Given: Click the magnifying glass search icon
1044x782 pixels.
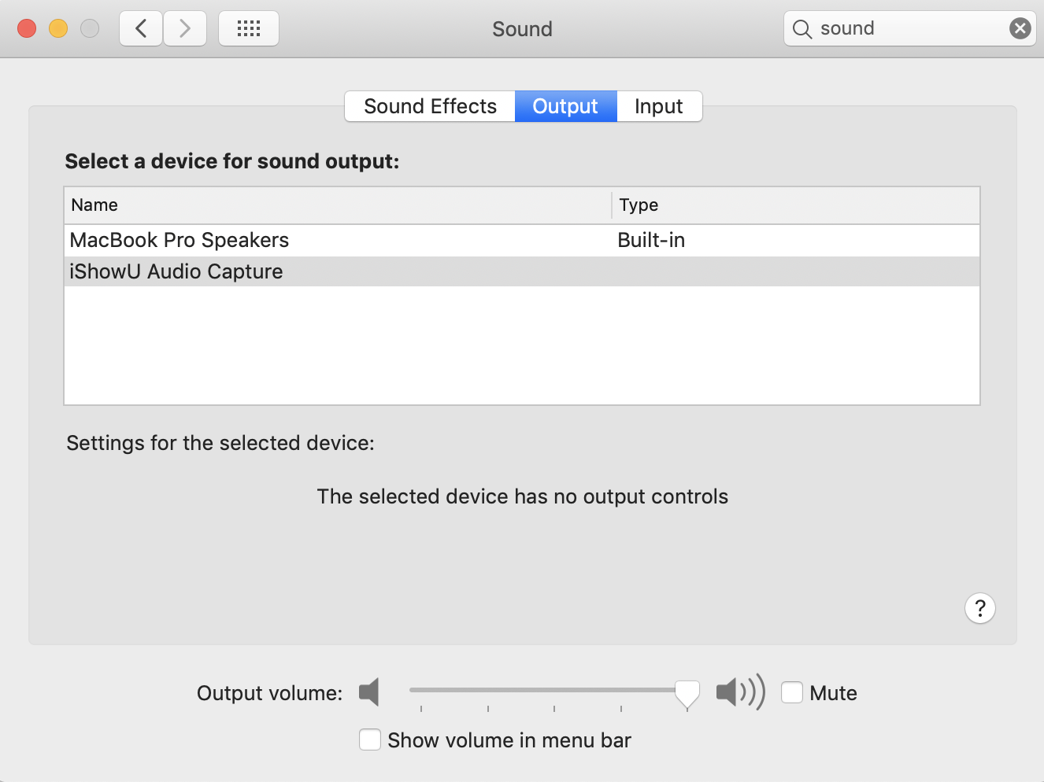Looking at the screenshot, I should [802, 29].
